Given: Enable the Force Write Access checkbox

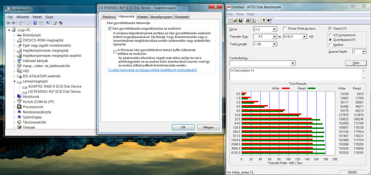Looking at the screenshot, I should [285, 28].
